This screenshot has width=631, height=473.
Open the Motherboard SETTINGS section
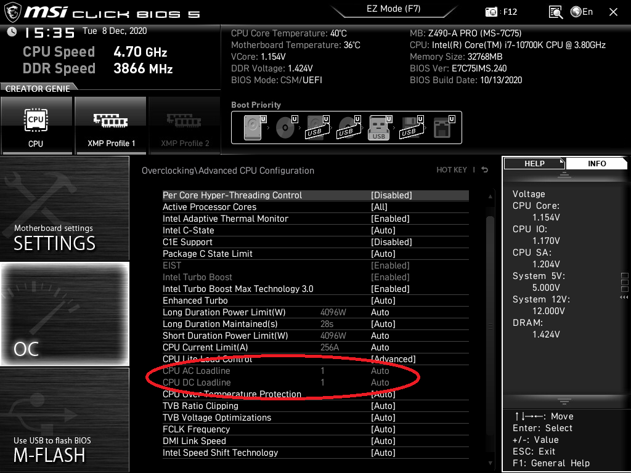click(x=65, y=208)
